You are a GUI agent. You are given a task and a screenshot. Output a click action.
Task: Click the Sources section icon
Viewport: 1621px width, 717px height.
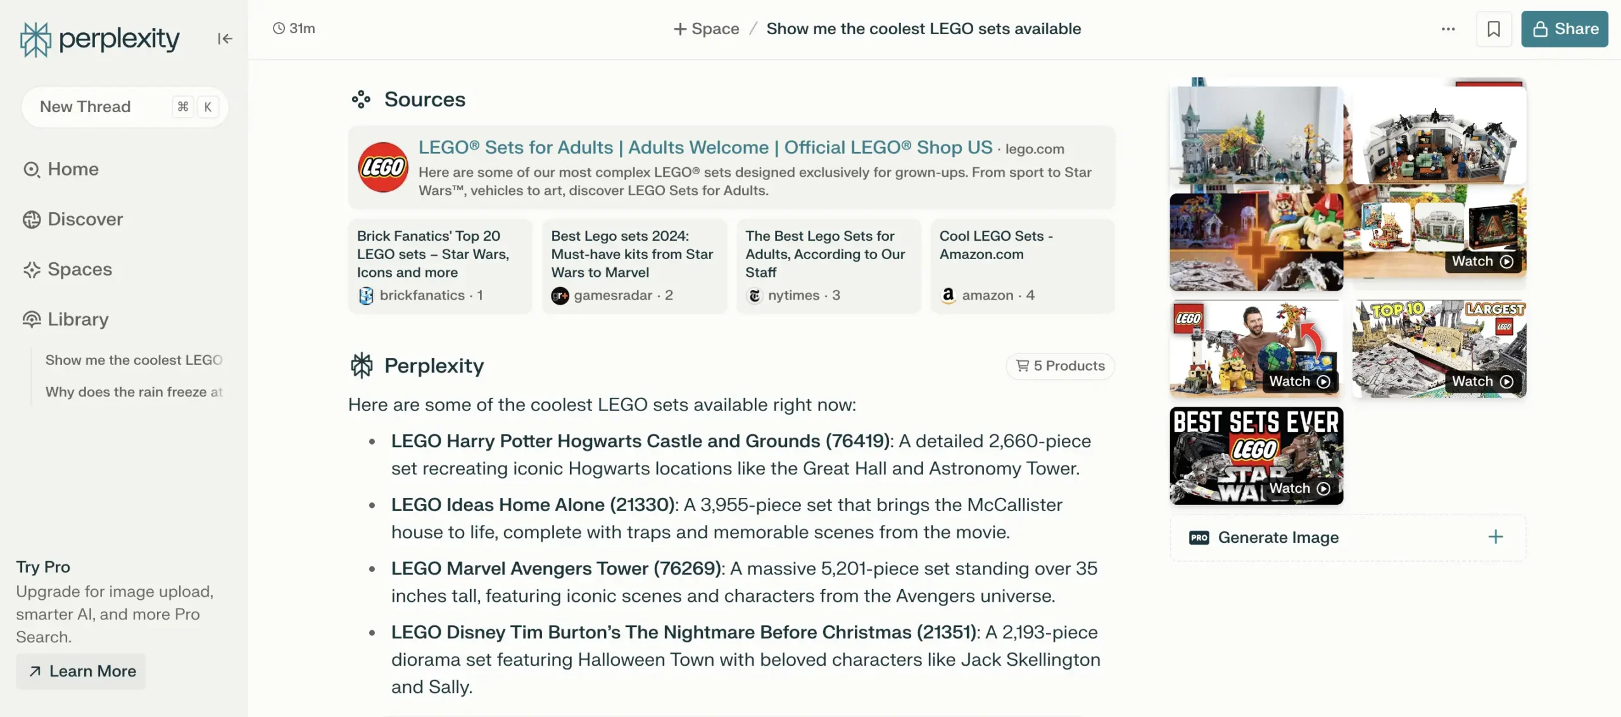pyautogui.click(x=361, y=99)
